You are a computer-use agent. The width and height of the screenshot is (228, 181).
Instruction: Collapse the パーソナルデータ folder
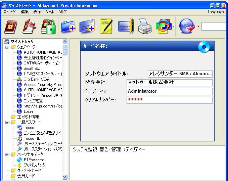(7, 154)
